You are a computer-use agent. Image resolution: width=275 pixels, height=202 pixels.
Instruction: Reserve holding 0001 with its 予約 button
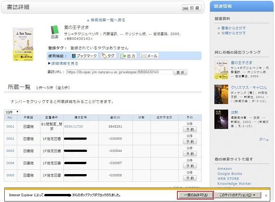coord(190,130)
